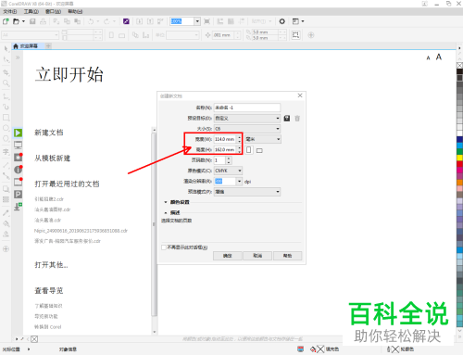The image size is (463, 355).
Task: Click the save preset disk icon in dialog
Action: [287, 119]
